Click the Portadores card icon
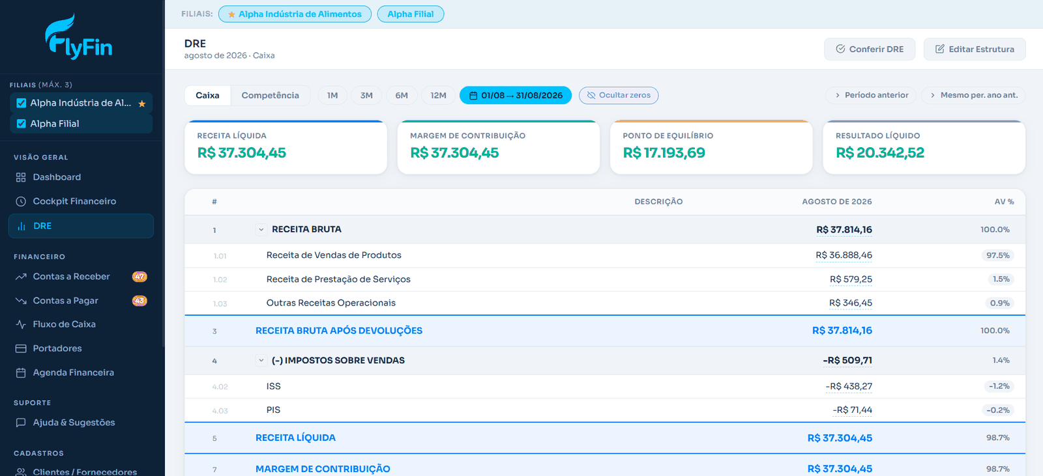Screen dimensions: 1043x476 pos(21,348)
